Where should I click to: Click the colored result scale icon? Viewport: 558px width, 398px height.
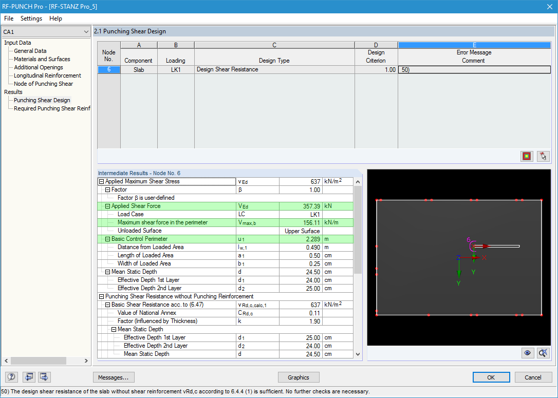tap(527, 156)
